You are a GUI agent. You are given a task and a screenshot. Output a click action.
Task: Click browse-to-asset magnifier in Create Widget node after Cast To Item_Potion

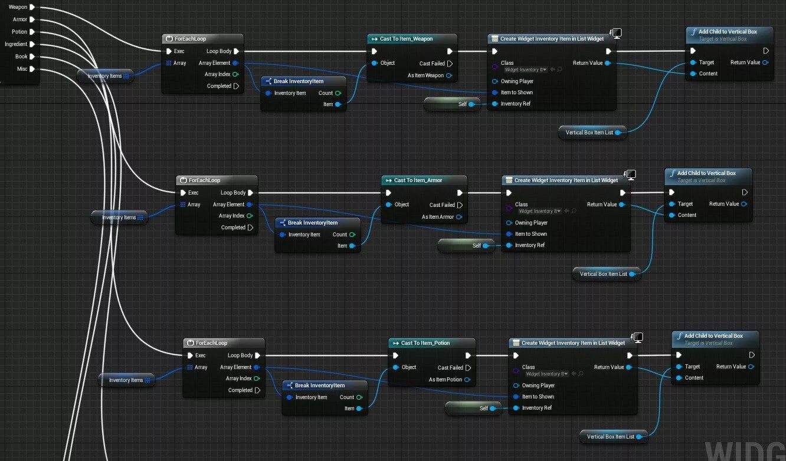pyautogui.click(x=581, y=374)
